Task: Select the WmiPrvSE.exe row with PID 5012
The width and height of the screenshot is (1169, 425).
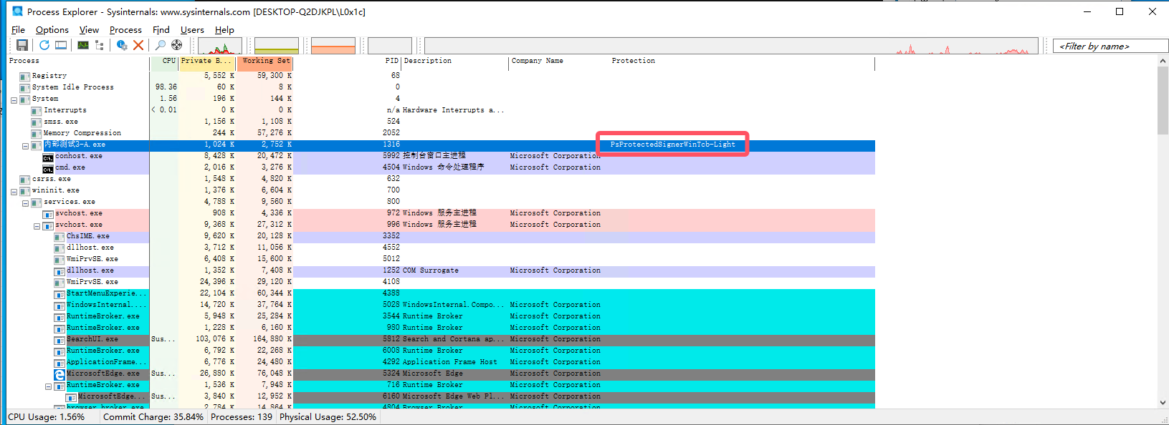Action: pos(441,259)
